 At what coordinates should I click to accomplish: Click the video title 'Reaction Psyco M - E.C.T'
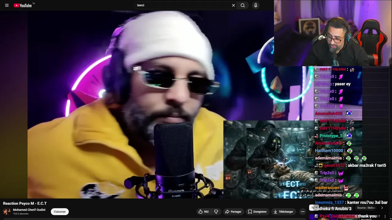coord(25,203)
